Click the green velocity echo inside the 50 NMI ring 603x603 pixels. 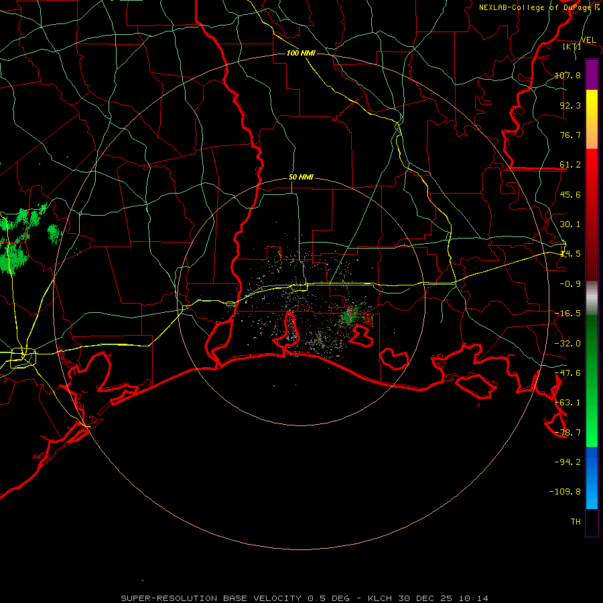[x=350, y=315]
